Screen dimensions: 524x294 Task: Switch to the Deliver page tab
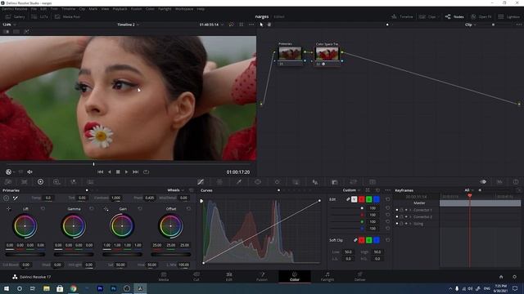click(x=360, y=277)
